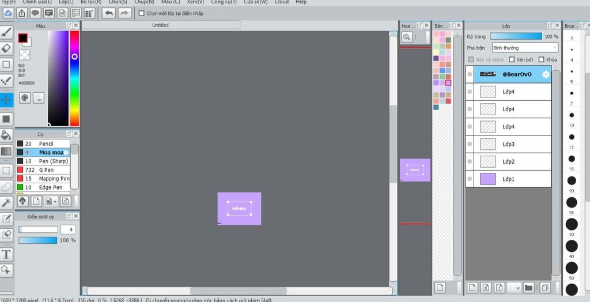This screenshot has width=590, height=302.
Task: Open the color palette icon button
Action: pos(25,98)
